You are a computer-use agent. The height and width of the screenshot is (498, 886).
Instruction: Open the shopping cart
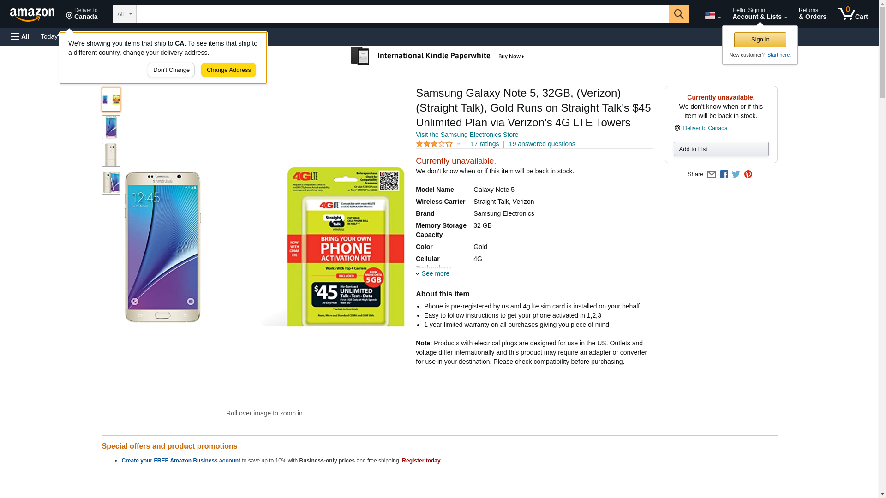852,14
